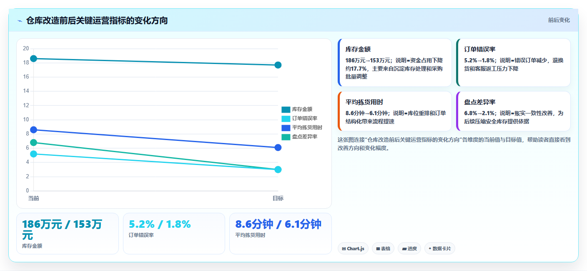Screen dimensions: 587x271
Task: Click the 数据卡片 tag
Action: pos(440,249)
